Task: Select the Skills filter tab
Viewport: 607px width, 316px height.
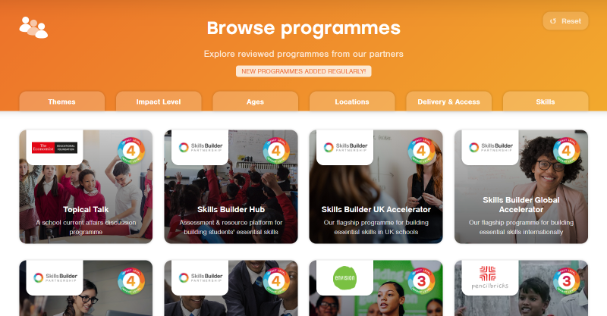Action: click(x=546, y=102)
